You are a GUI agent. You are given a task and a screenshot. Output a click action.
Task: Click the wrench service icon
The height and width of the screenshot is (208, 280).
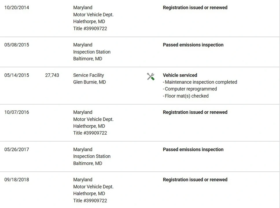[x=151, y=77]
